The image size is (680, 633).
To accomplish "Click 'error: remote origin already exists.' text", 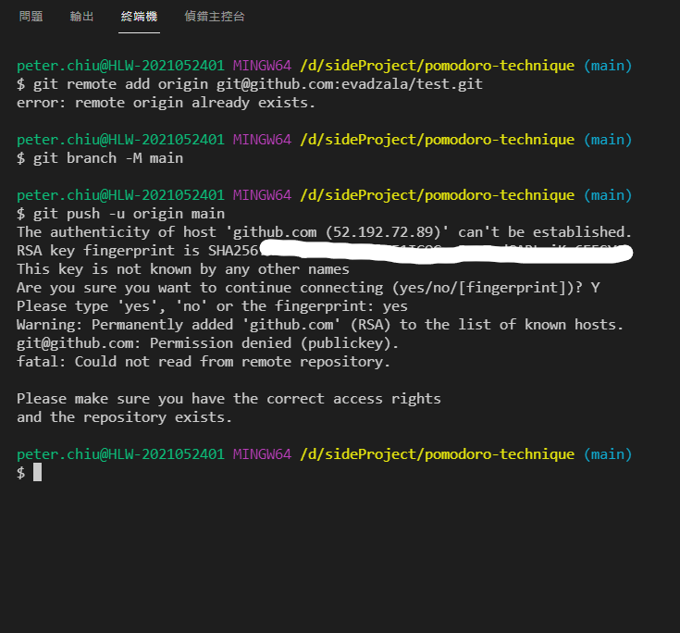I will pos(166,103).
